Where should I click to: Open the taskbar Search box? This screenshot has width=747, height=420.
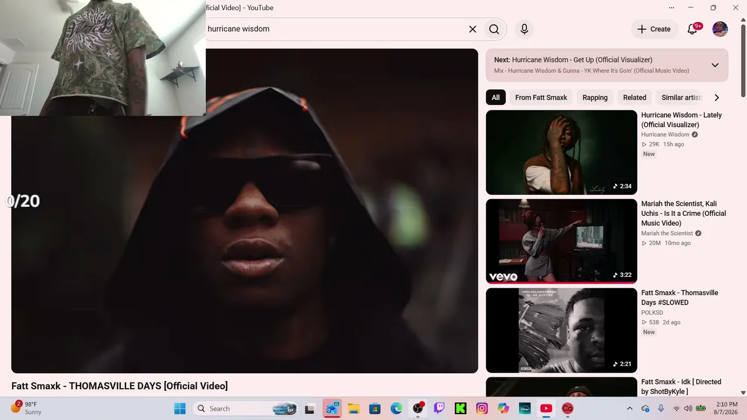tap(245, 408)
